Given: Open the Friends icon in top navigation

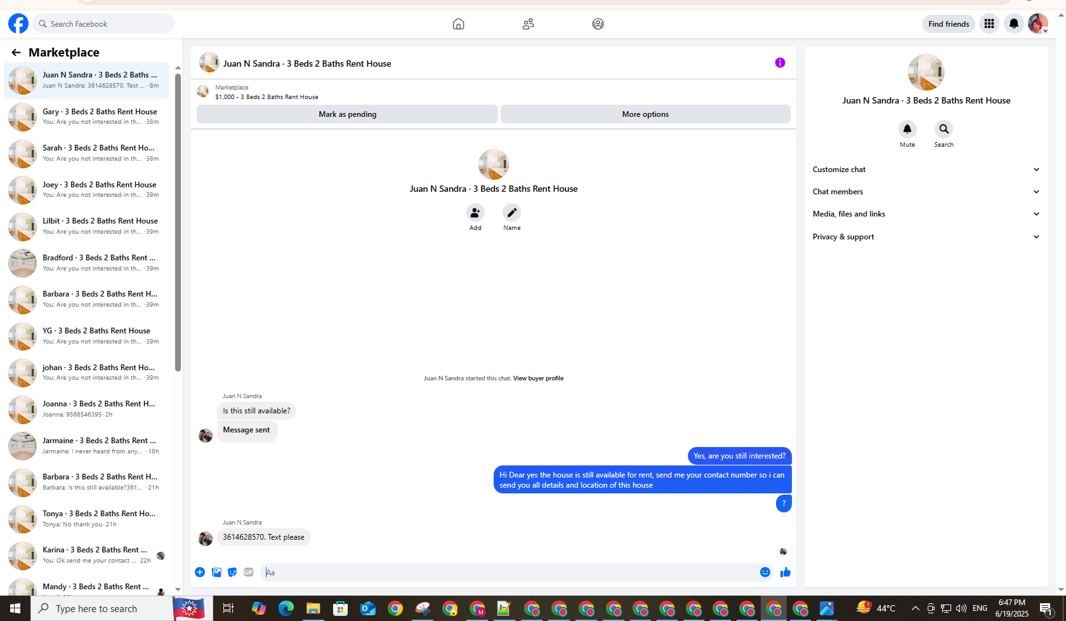Looking at the screenshot, I should 528,23.
